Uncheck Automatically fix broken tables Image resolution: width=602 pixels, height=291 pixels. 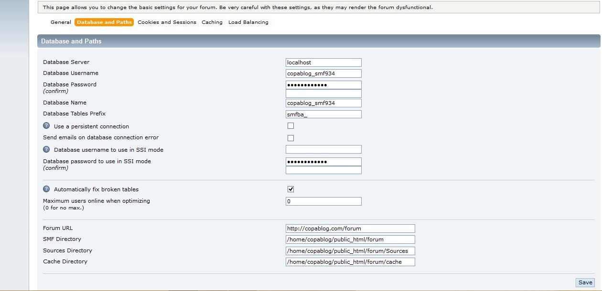[290, 189]
